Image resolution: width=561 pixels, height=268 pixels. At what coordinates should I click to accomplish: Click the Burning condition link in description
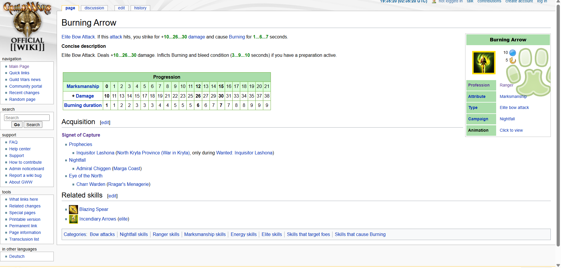click(x=237, y=37)
